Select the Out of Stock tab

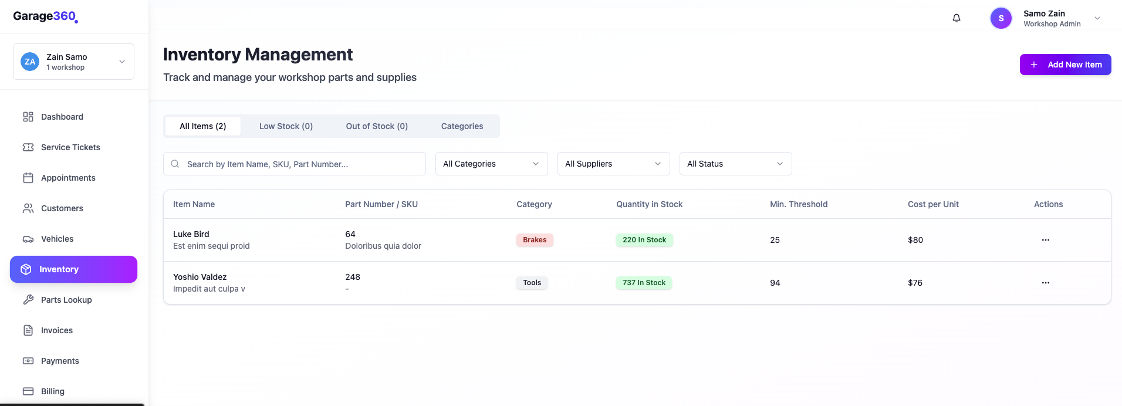tap(377, 126)
